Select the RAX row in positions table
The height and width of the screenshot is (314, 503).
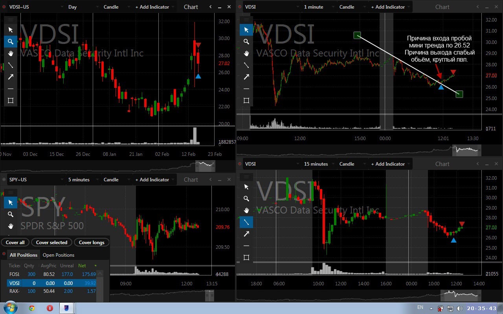point(52,291)
